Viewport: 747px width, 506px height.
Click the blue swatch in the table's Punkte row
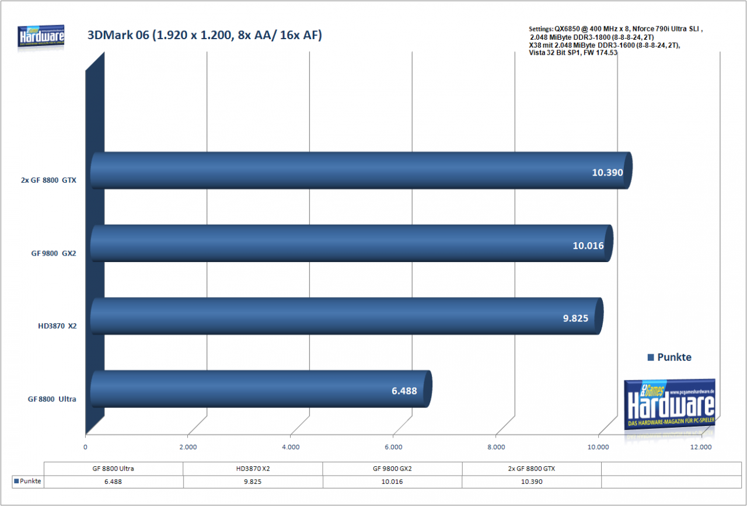coord(16,481)
